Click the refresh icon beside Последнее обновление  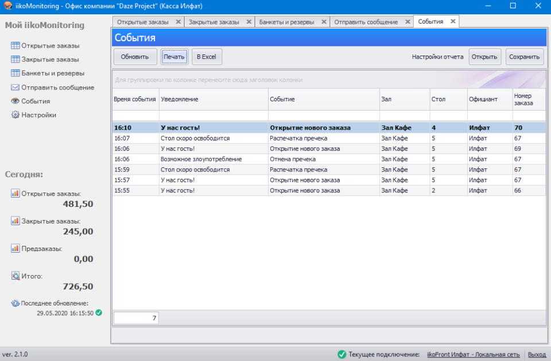(x=15, y=303)
